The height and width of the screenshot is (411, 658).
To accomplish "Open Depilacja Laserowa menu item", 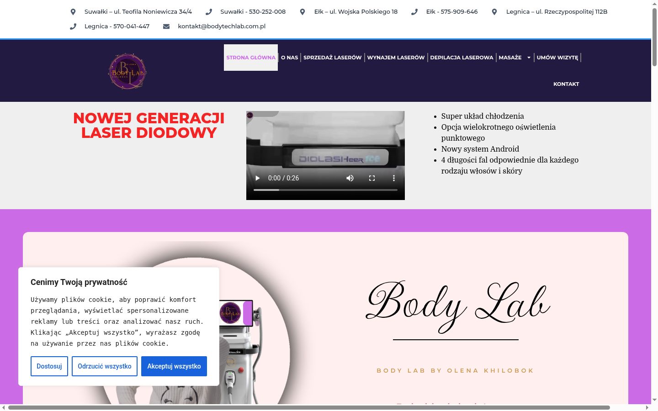I will (462, 58).
